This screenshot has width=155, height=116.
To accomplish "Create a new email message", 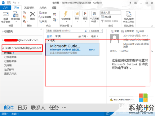I will pos(6,17).
